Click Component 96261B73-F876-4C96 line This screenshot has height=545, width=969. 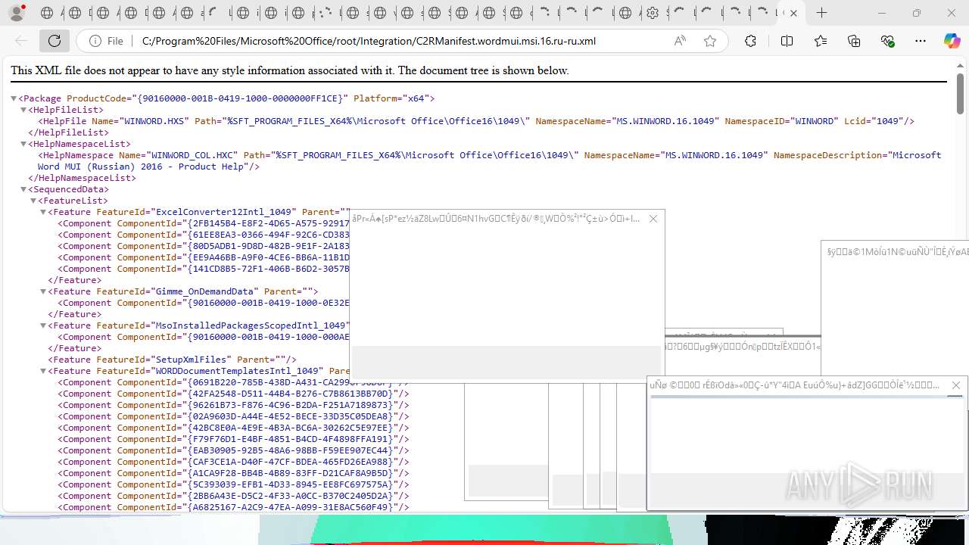point(233,405)
